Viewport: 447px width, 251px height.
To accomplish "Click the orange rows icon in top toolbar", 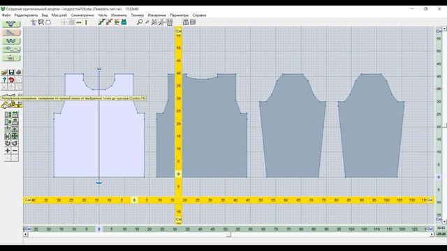I will pyautogui.click(x=117, y=22).
